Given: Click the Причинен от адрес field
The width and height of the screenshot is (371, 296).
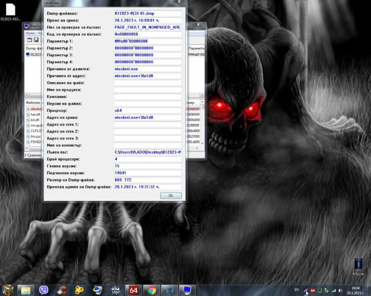Looking at the screenshot, I should pos(148,76).
